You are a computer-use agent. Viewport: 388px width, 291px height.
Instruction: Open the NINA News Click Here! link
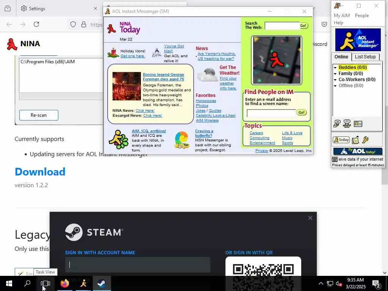click(145, 111)
